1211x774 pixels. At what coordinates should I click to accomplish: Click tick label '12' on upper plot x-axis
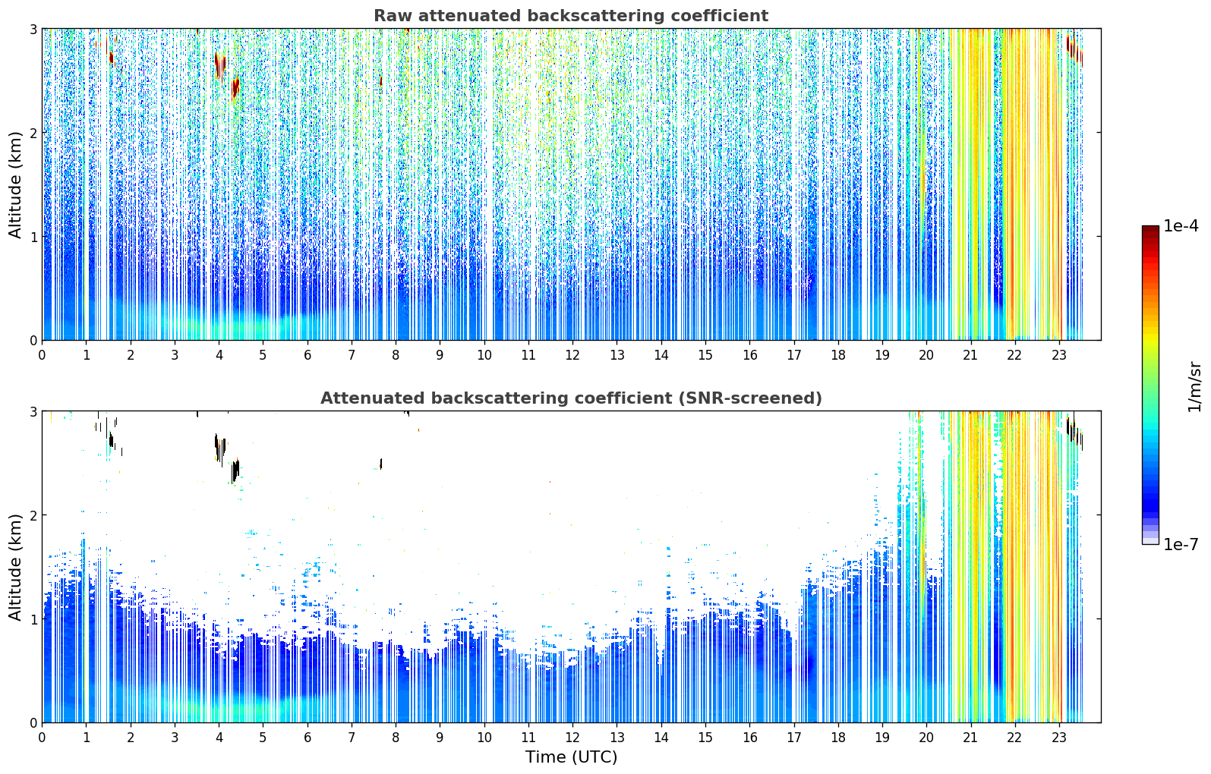coord(572,354)
